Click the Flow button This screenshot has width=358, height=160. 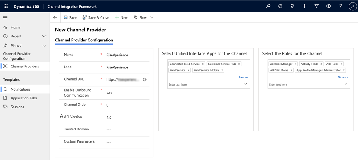pos(140,18)
